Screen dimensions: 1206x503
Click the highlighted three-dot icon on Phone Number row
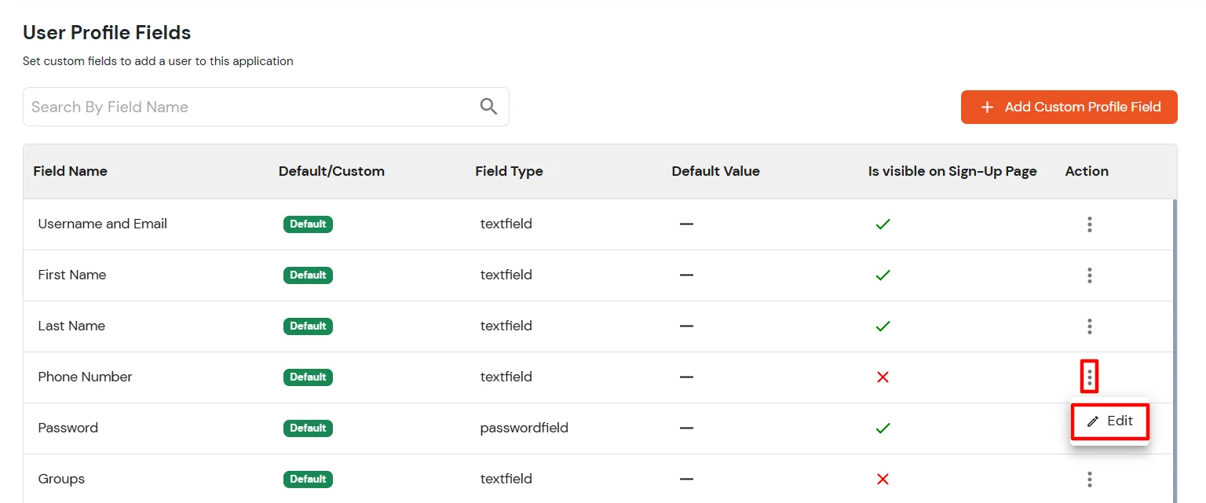(x=1089, y=377)
